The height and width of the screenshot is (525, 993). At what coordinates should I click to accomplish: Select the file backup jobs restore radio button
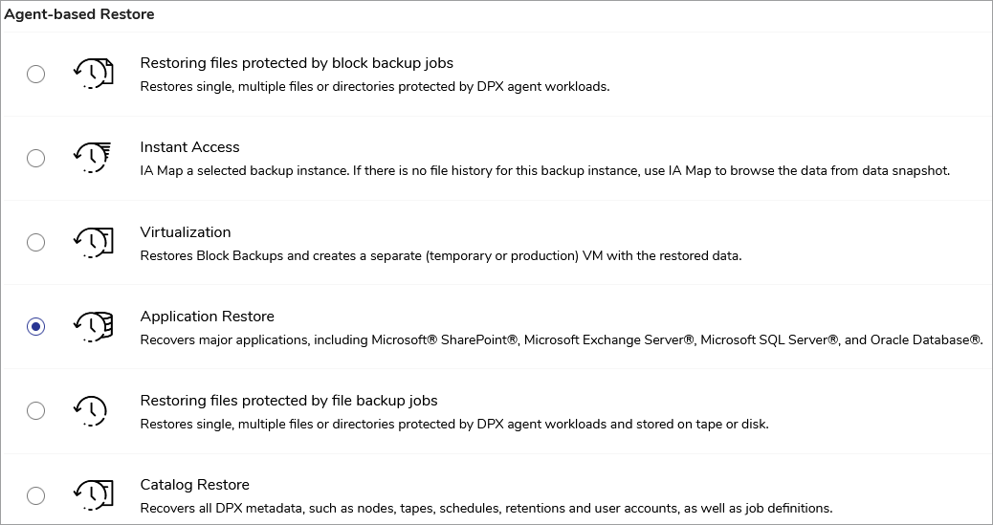[35, 410]
